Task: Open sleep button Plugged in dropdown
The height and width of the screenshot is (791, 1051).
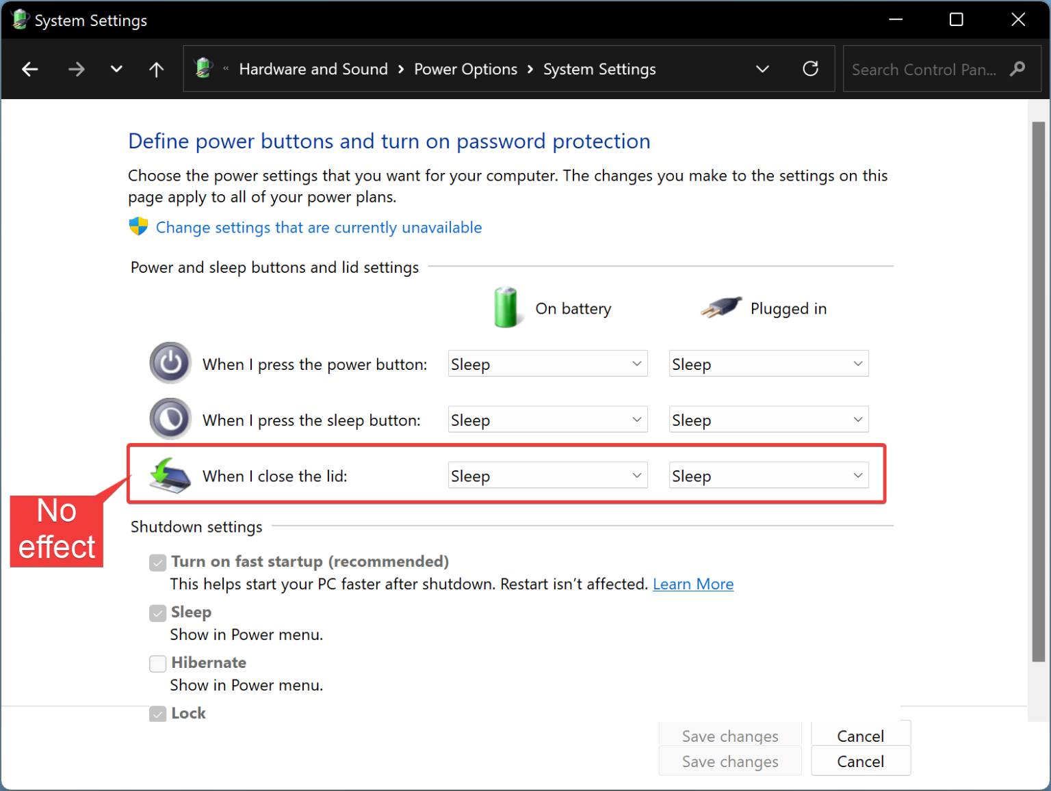Action: (768, 420)
